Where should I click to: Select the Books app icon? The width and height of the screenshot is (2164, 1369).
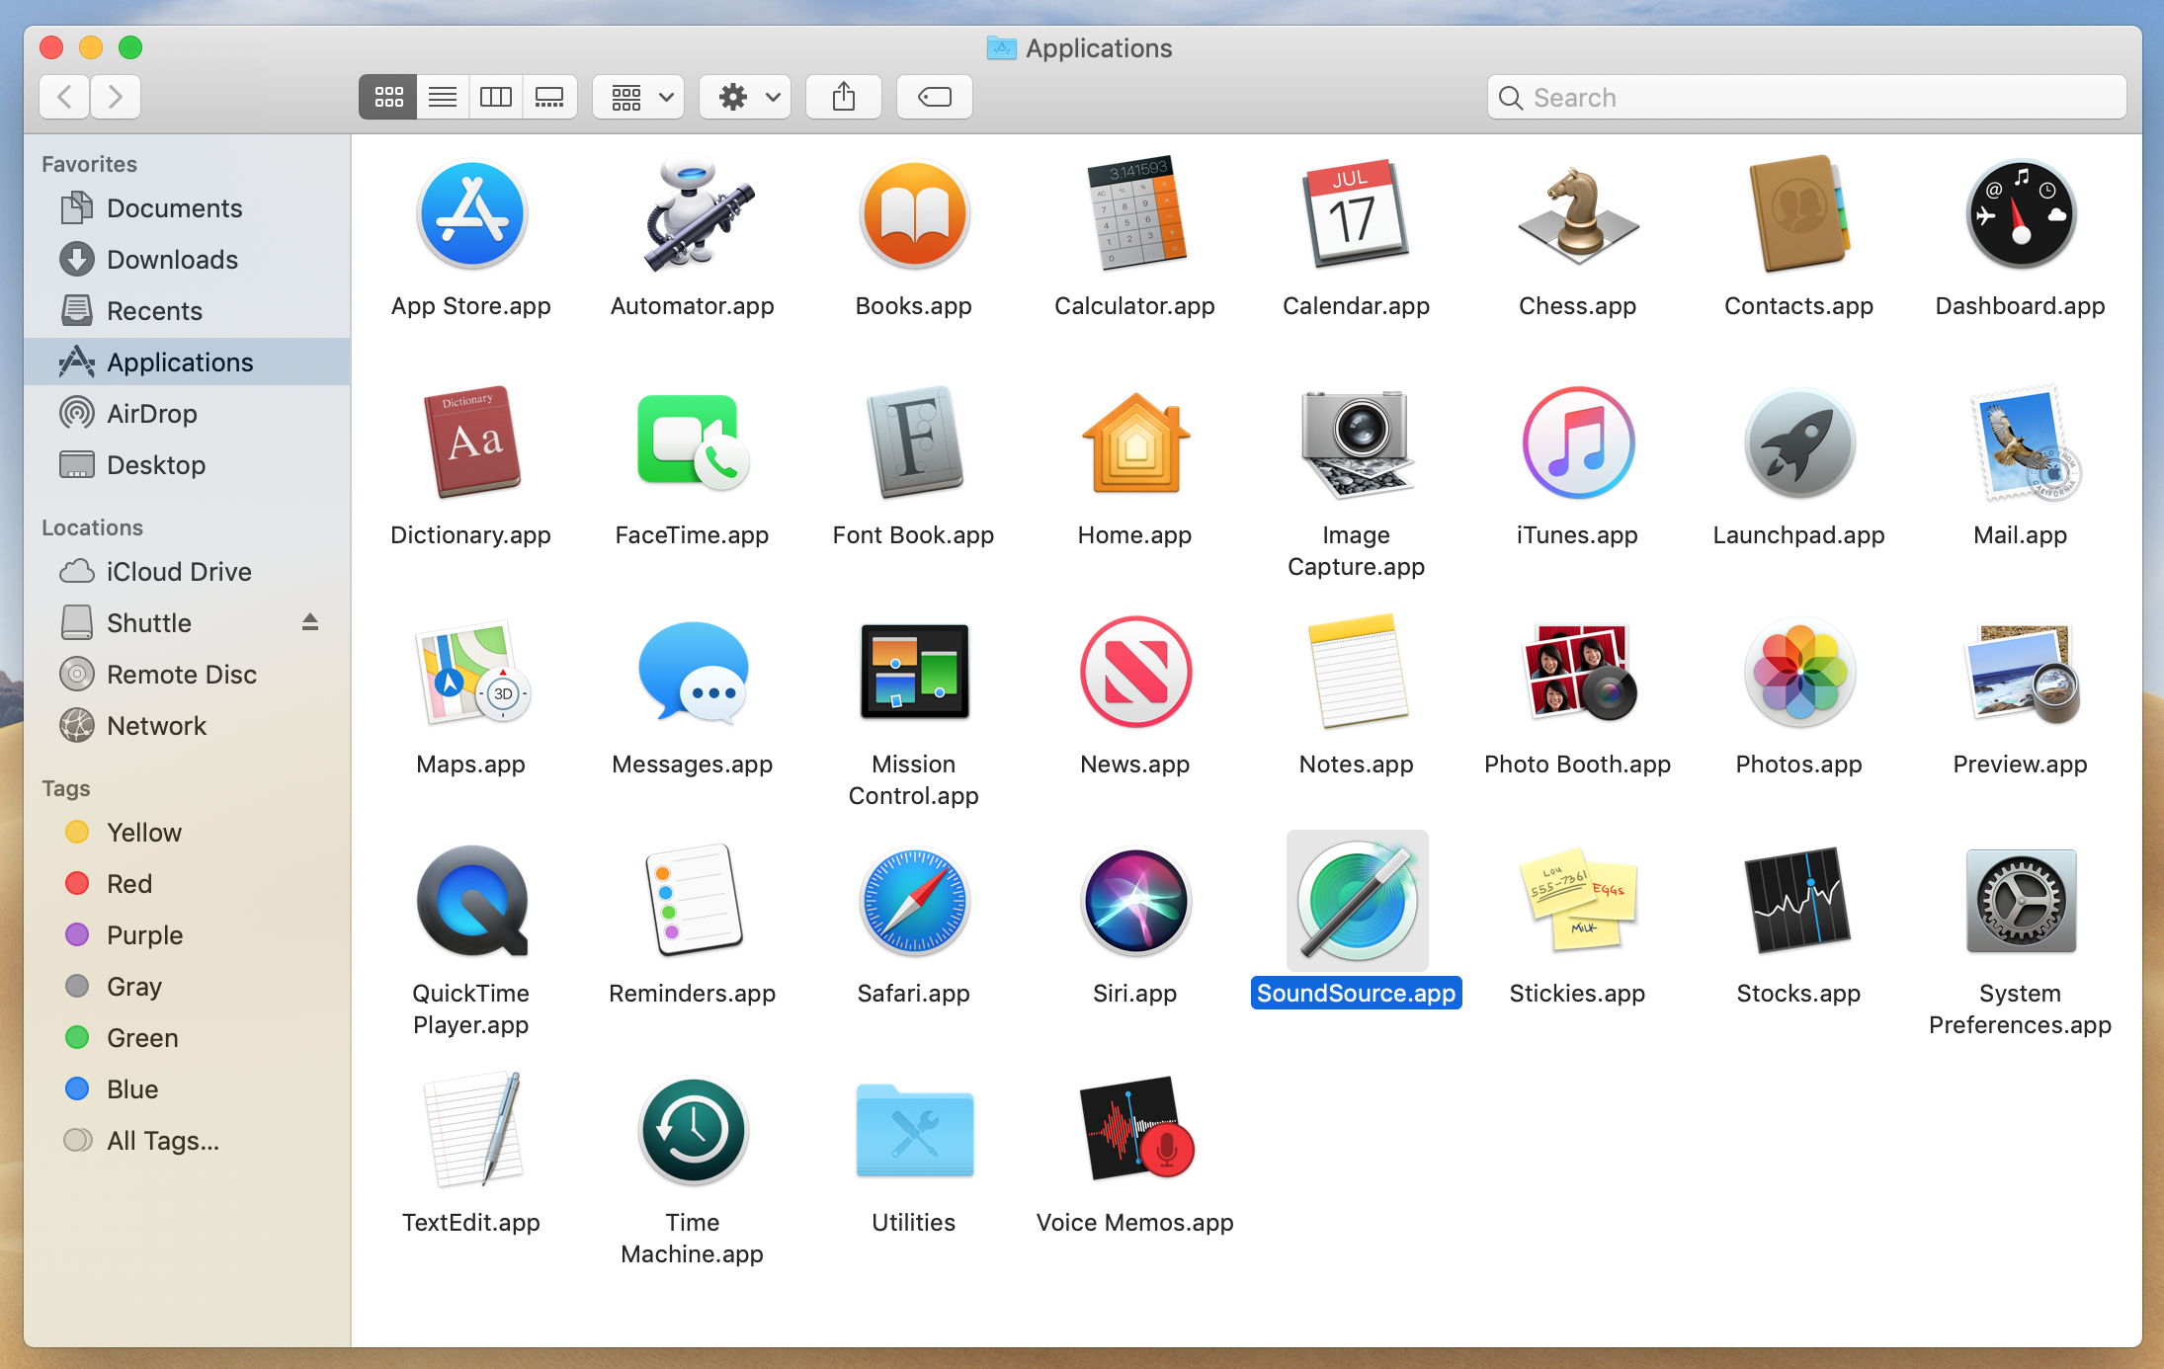pyautogui.click(x=914, y=214)
